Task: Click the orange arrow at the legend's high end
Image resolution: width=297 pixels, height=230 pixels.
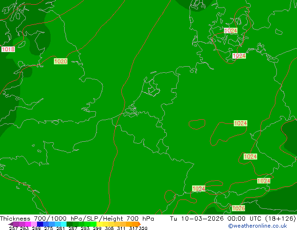Action: [x=140, y=224]
